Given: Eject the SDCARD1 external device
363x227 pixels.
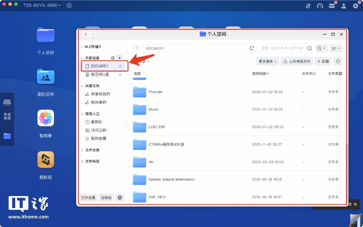Looking at the screenshot, I should (x=120, y=66).
